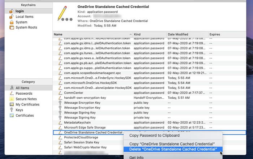Click pencil icon beside com.apple.scopedbookmarksagent.xpc
The image size is (253, 159).
pyautogui.click(x=60, y=73)
